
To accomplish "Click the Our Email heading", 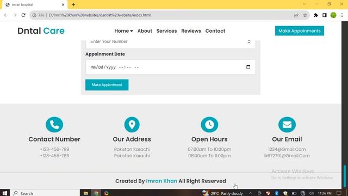I will point(287,139).
